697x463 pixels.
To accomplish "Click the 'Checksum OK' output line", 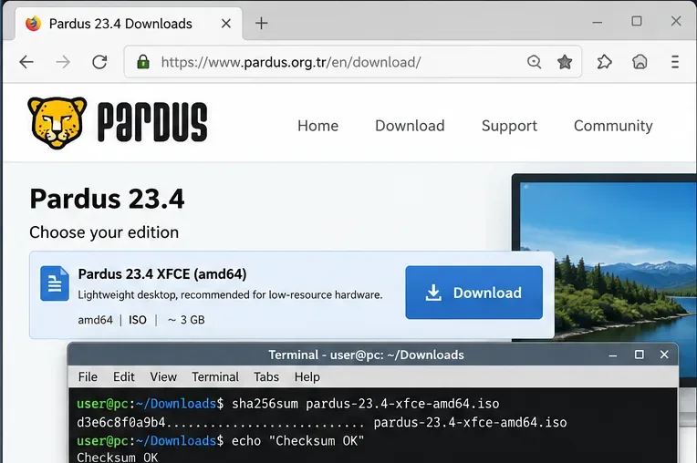I will coord(118,458).
